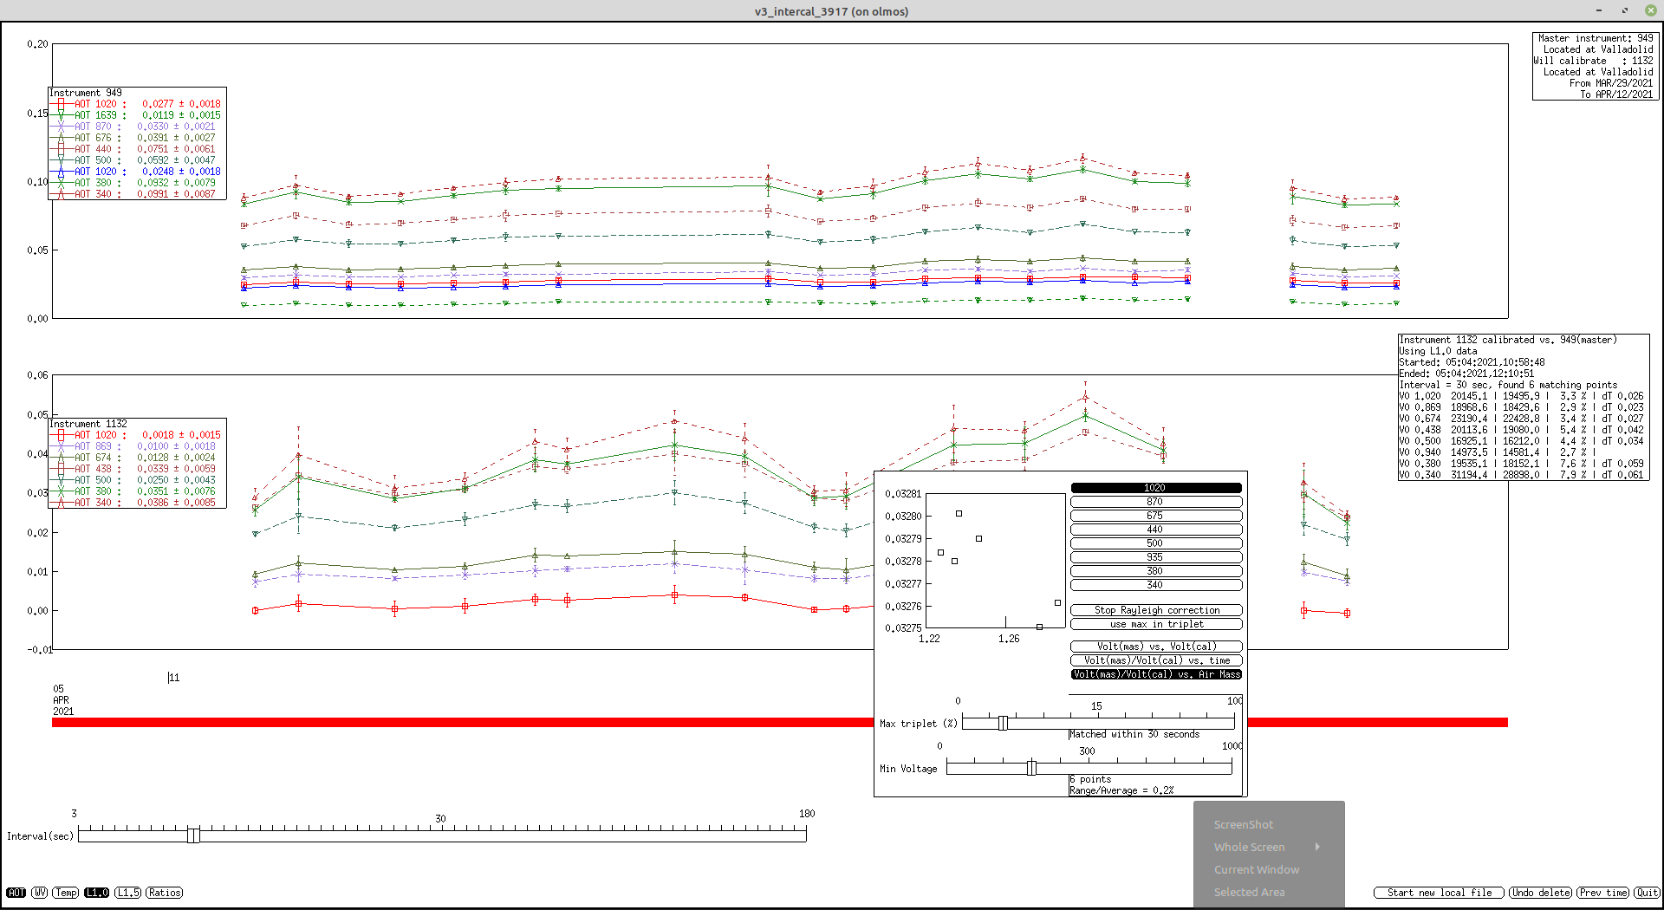Switch plot to Volt(mas) vs. Volt(cal)
The width and height of the screenshot is (1664, 910).
pos(1156,647)
